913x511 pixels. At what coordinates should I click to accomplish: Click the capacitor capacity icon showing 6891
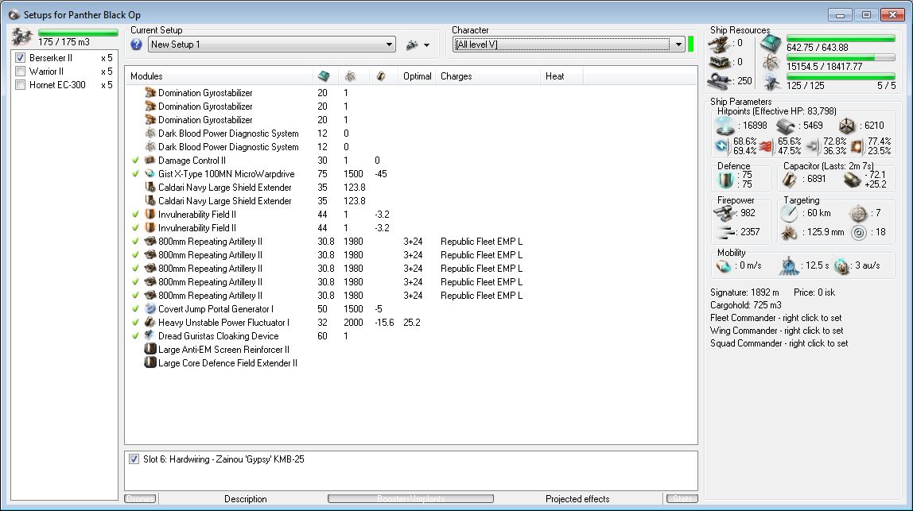click(x=789, y=180)
